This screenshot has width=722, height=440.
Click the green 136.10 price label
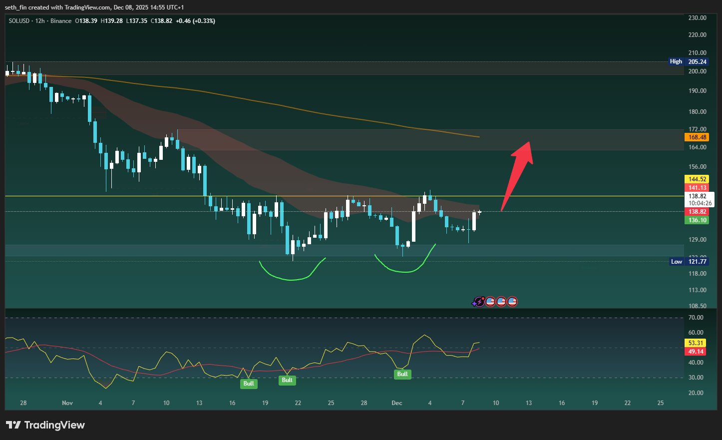tap(697, 220)
